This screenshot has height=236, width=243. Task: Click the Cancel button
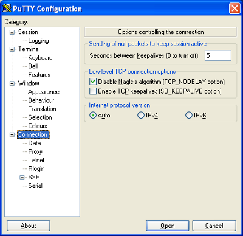tap(214, 226)
